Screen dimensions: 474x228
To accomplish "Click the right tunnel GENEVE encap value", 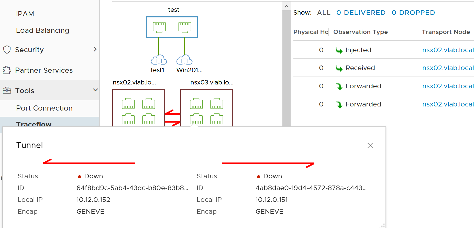I will click(269, 211).
